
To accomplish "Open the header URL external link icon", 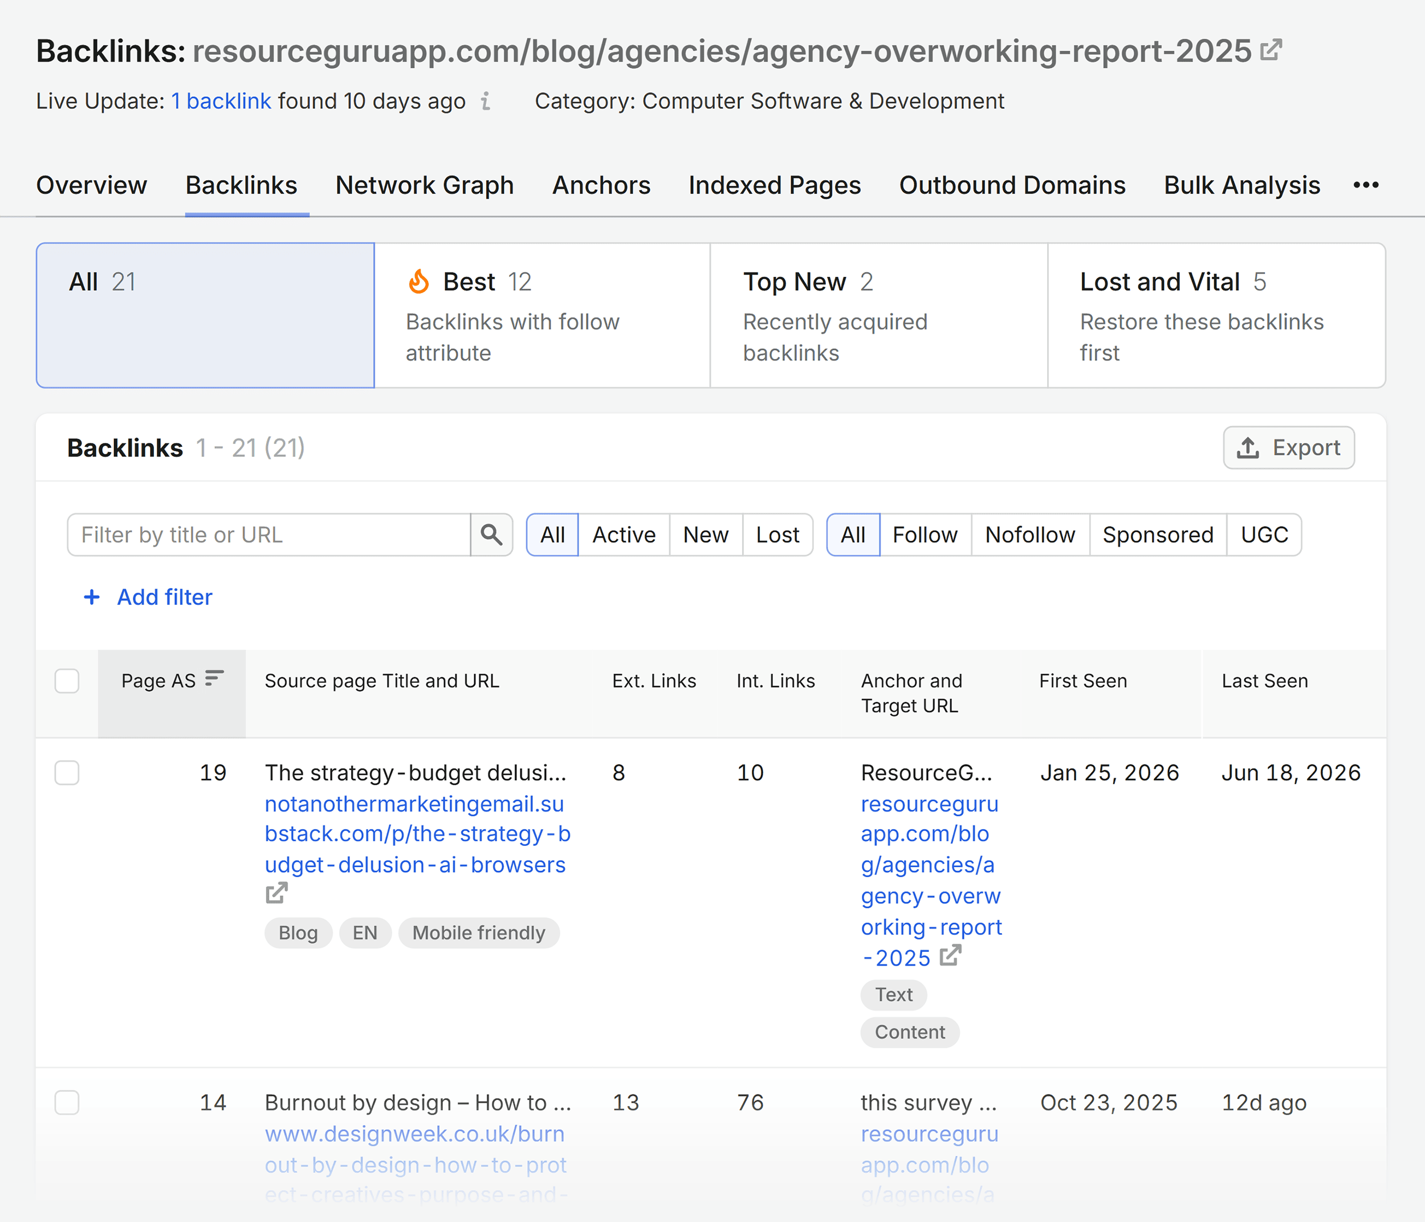I will [1271, 50].
